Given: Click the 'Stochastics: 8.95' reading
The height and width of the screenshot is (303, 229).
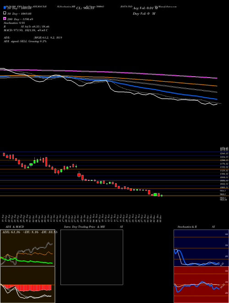Looking at the screenshot, I should [x=14, y=23].
